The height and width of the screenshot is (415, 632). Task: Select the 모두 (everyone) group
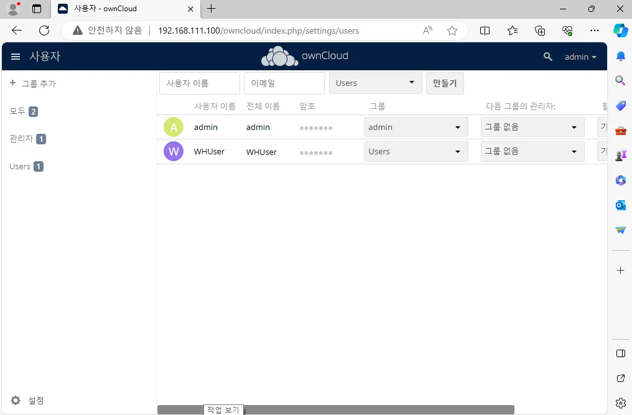point(24,111)
